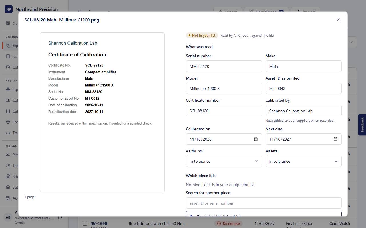366x228 pixels.
Task: Click the search for another piece box
Action: coord(264,203)
